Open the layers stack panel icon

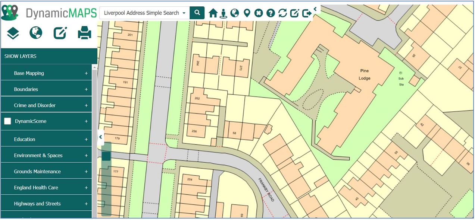tap(13, 33)
